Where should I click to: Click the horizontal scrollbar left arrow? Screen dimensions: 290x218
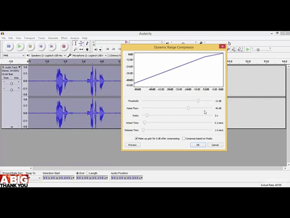pos(31,168)
